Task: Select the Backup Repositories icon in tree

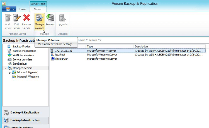Action: point(9,51)
